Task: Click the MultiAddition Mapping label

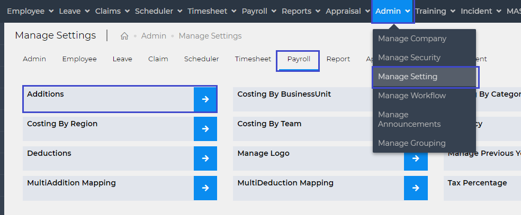Action: (71, 183)
